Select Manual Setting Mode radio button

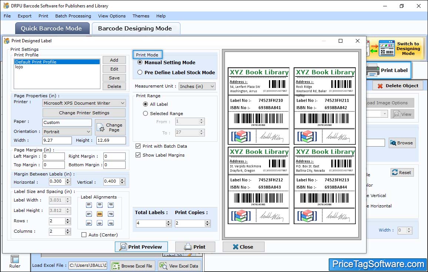click(140, 62)
